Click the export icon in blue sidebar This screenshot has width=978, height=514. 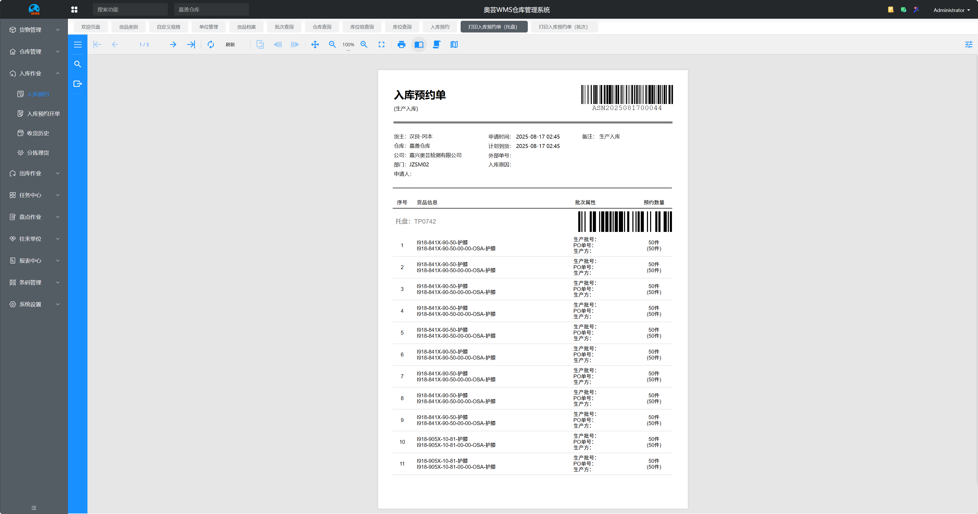point(78,84)
